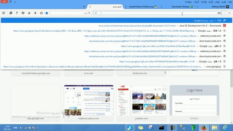Viewport: 233px width, 131px height.
Task: Open Skype from the taskbar
Action: pyautogui.click(x=130, y=128)
